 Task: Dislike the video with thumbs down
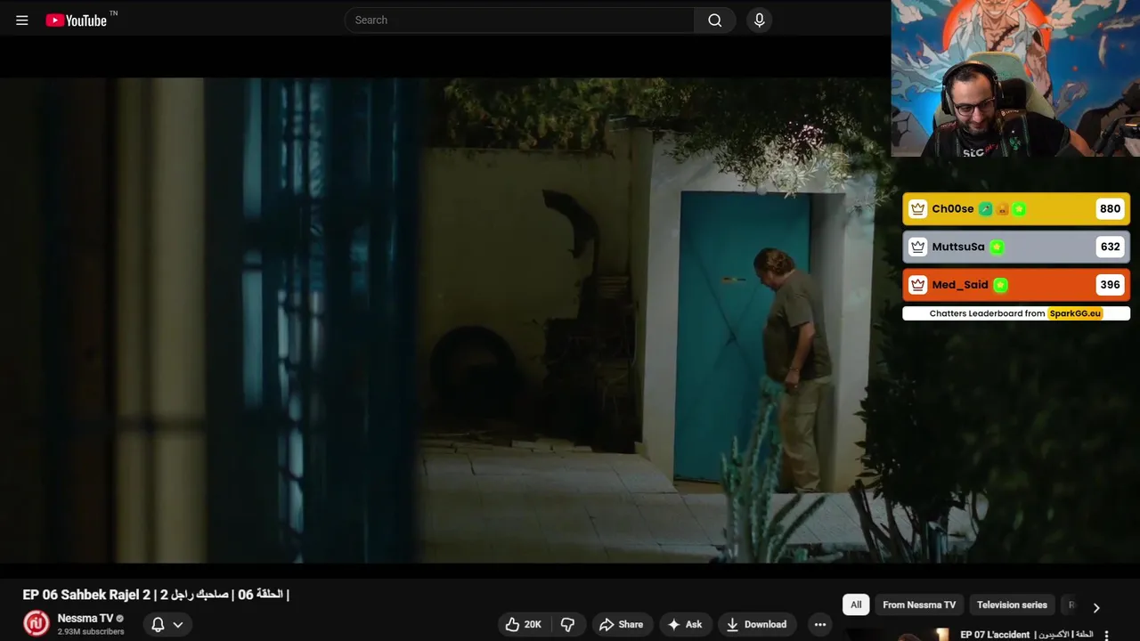(567, 624)
